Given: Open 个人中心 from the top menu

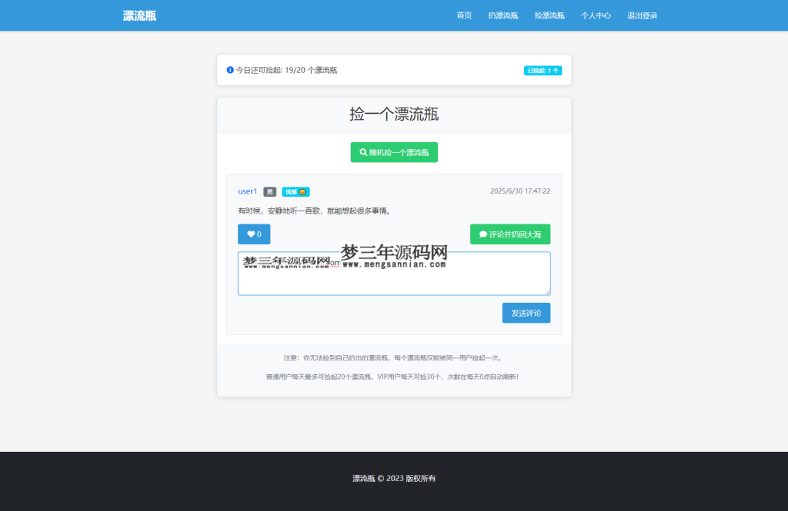Looking at the screenshot, I should coord(596,15).
